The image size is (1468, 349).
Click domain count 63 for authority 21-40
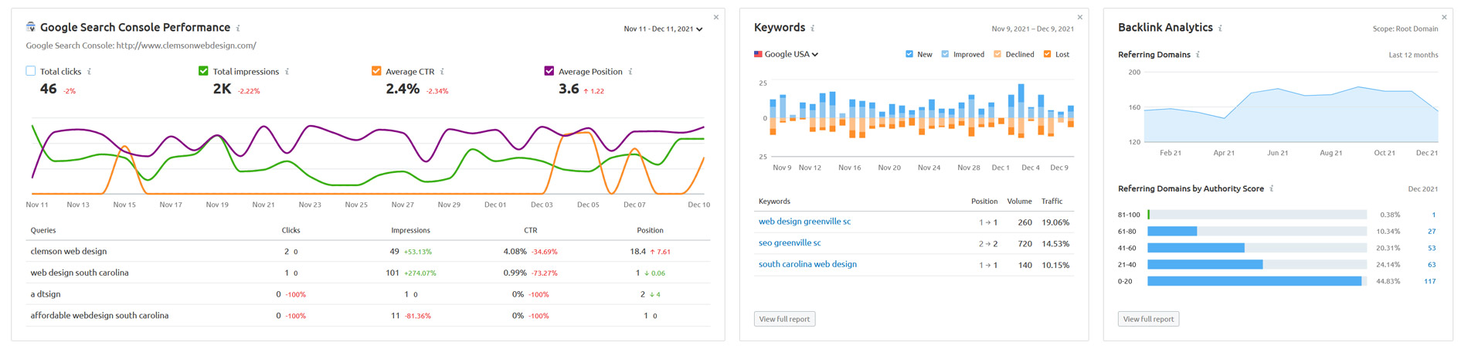(x=1432, y=265)
